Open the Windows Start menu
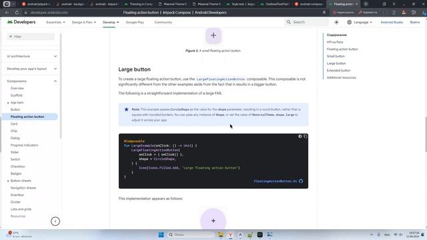Viewport: 427px width, 240px height. click(x=161, y=235)
